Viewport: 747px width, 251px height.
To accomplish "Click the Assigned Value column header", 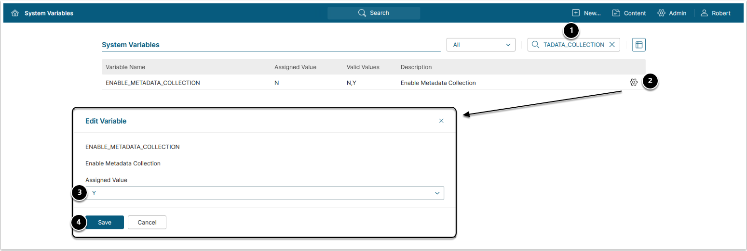I will [x=295, y=67].
